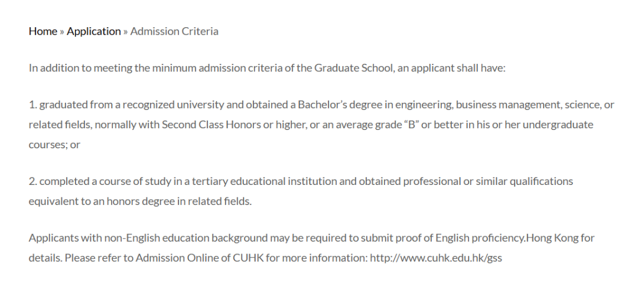Go to the Application breadcrumb page
Viewport: 638px width, 296px height.
click(93, 31)
